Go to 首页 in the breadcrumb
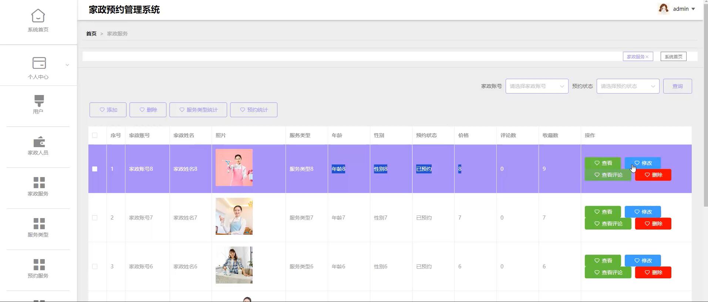 coord(91,34)
